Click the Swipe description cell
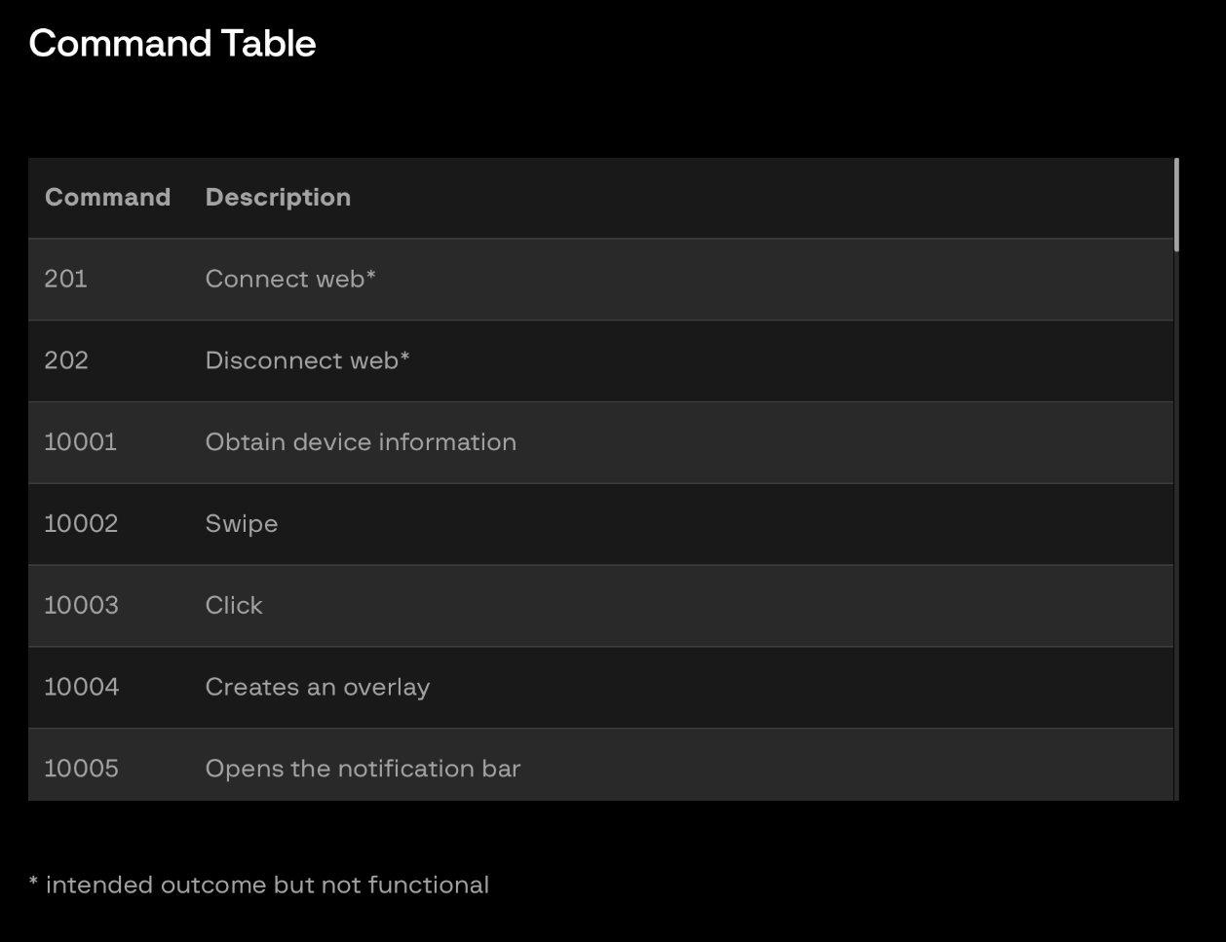This screenshot has height=942, width=1226. coord(242,524)
